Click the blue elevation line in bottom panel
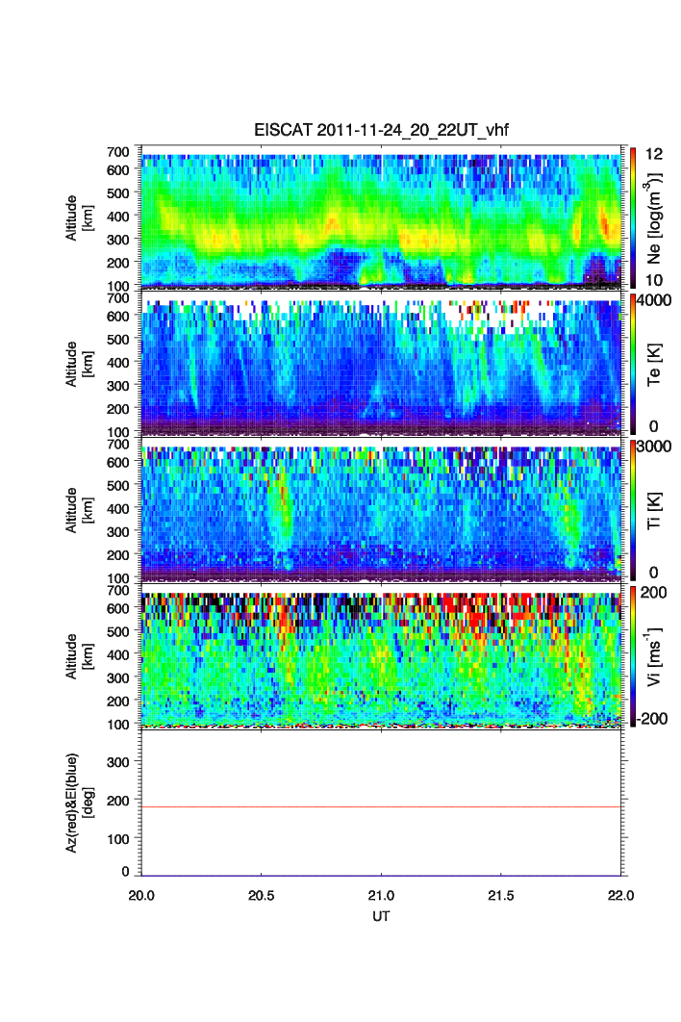Screen dimensions: 681x1022 click(x=381, y=875)
